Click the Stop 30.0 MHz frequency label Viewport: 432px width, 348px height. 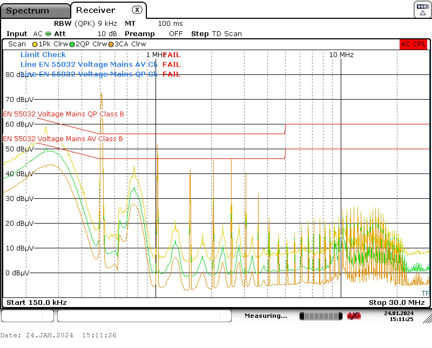tap(397, 302)
